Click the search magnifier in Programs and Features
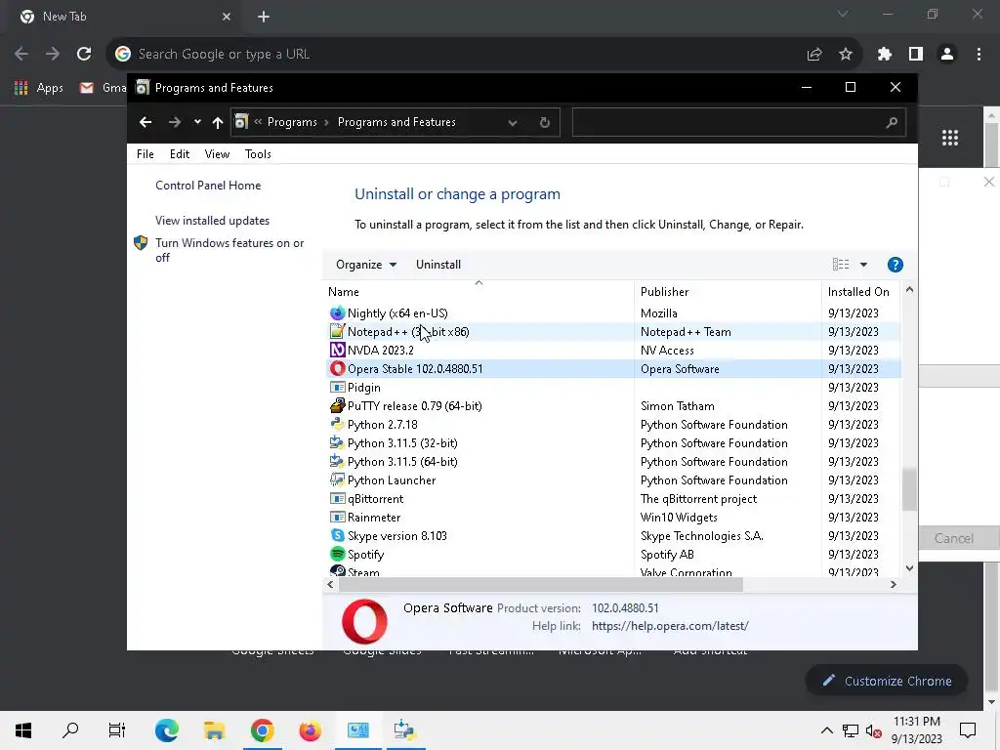The image size is (1000, 750). [x=892, y=122]
